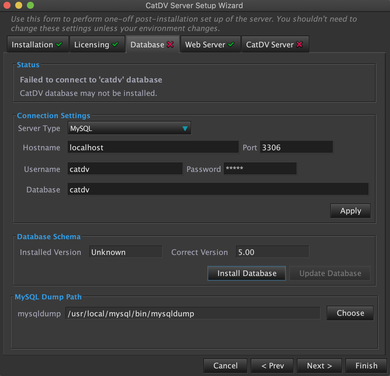Click the Hostname field containing localhost
Screen dimensions: 390x376
click(153, 147)
